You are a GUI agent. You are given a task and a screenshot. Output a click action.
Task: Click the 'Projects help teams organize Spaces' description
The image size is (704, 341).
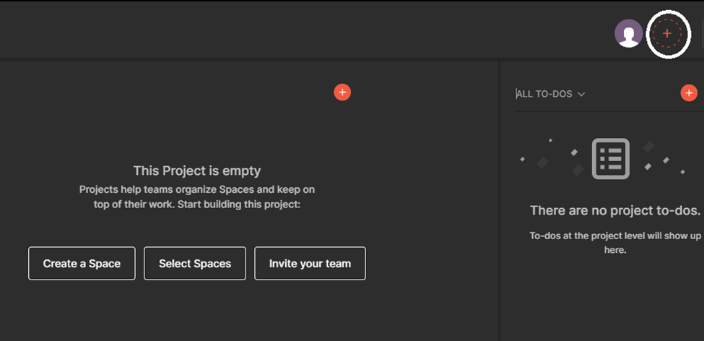197,197
